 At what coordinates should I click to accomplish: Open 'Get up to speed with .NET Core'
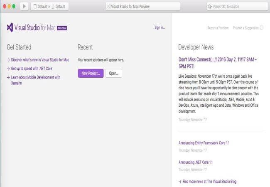coord(31,68)
